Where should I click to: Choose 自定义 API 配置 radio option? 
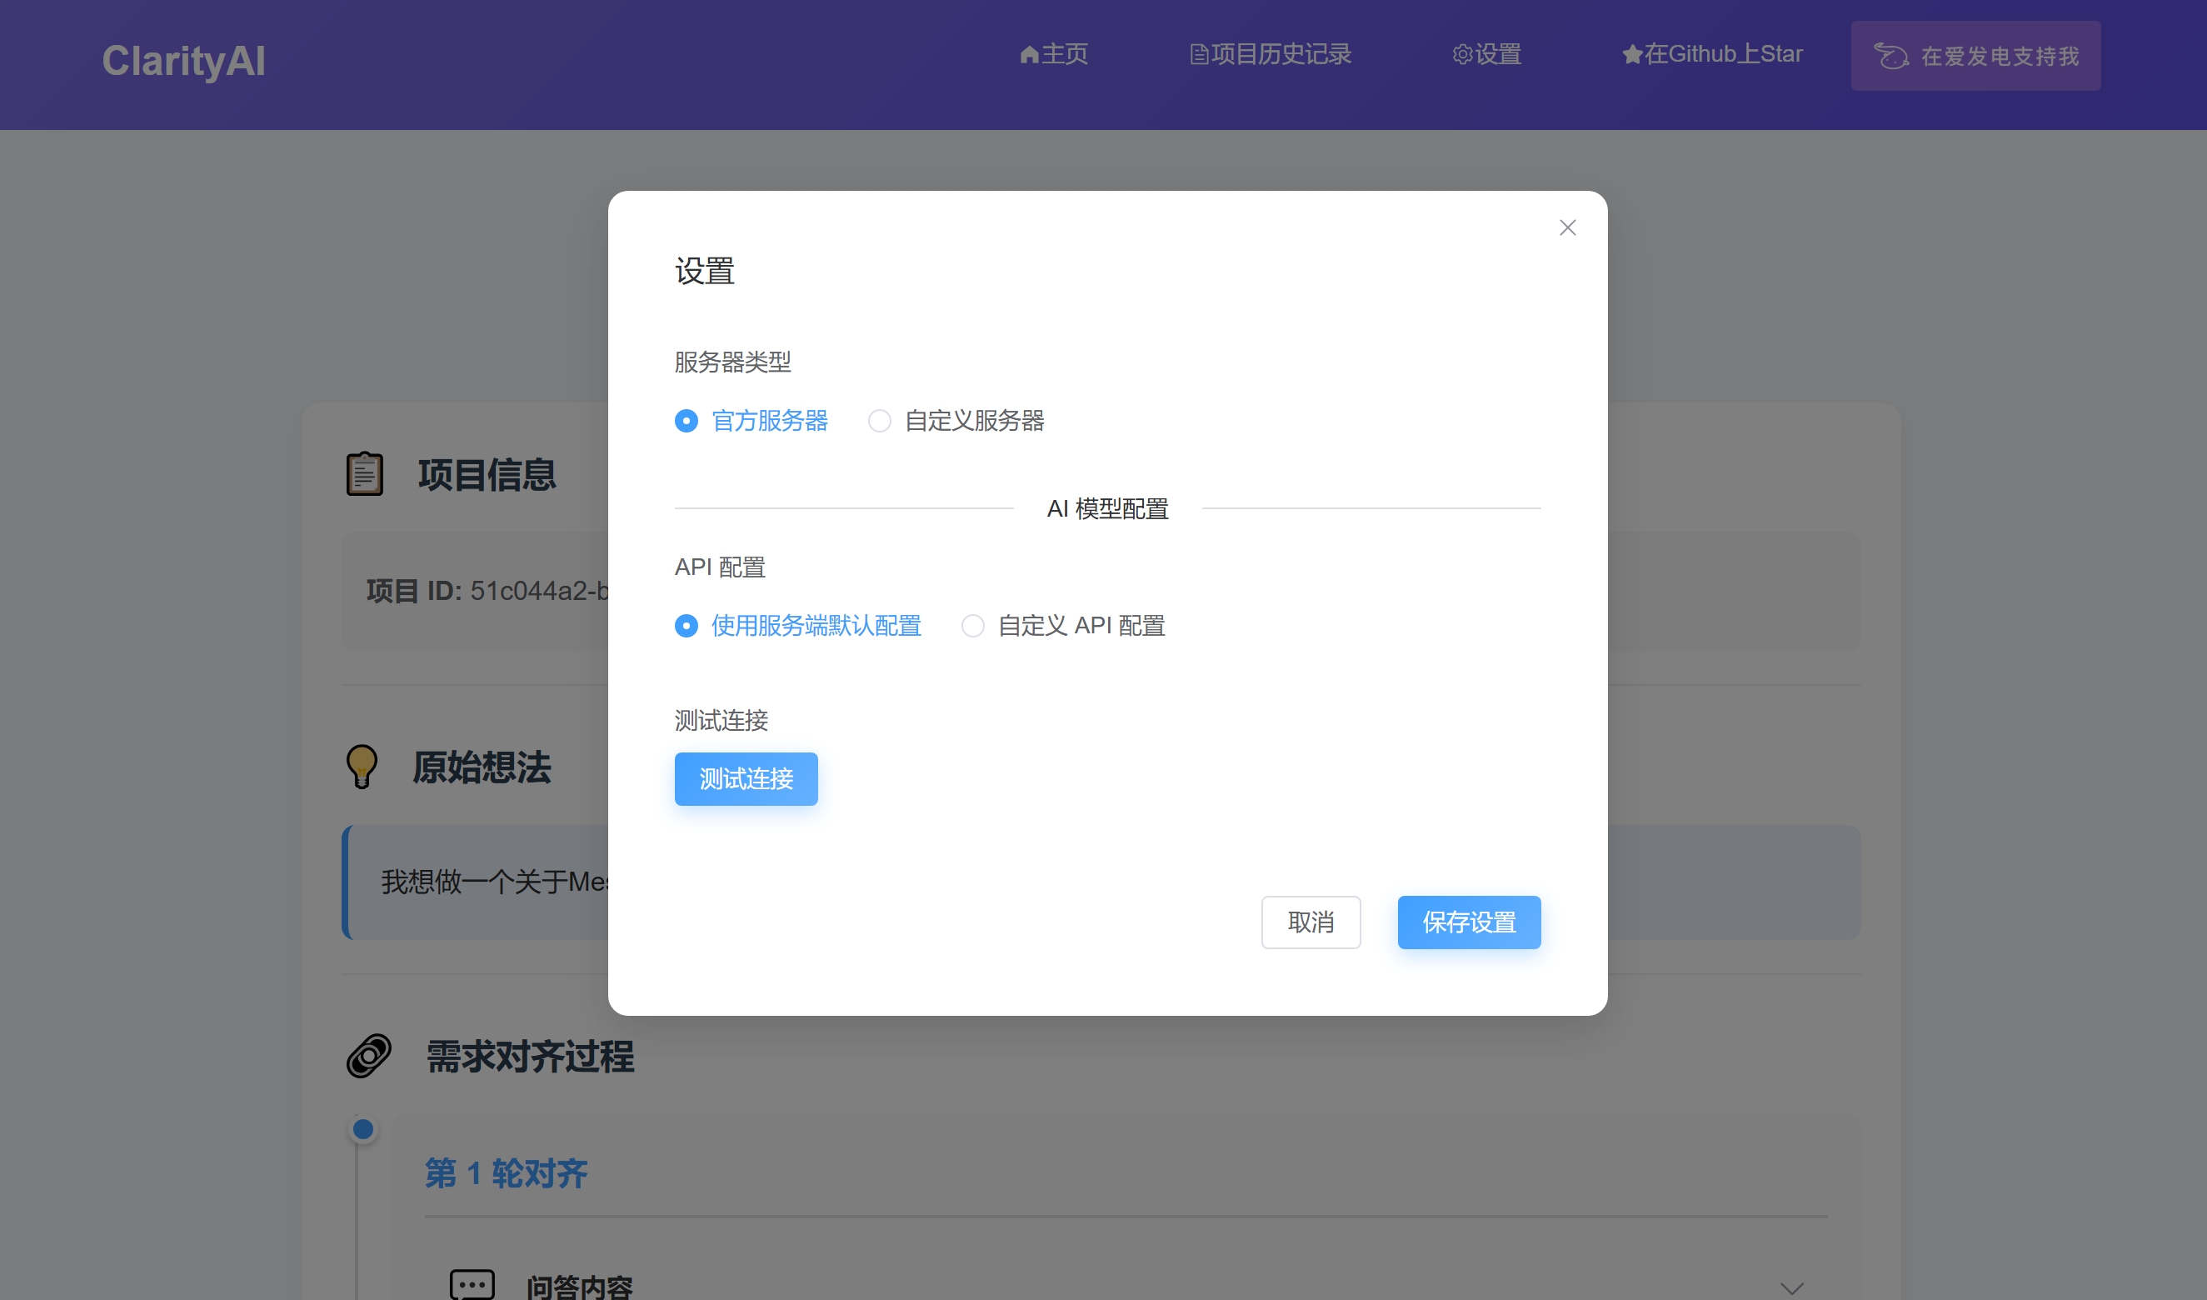[1062, 626]
